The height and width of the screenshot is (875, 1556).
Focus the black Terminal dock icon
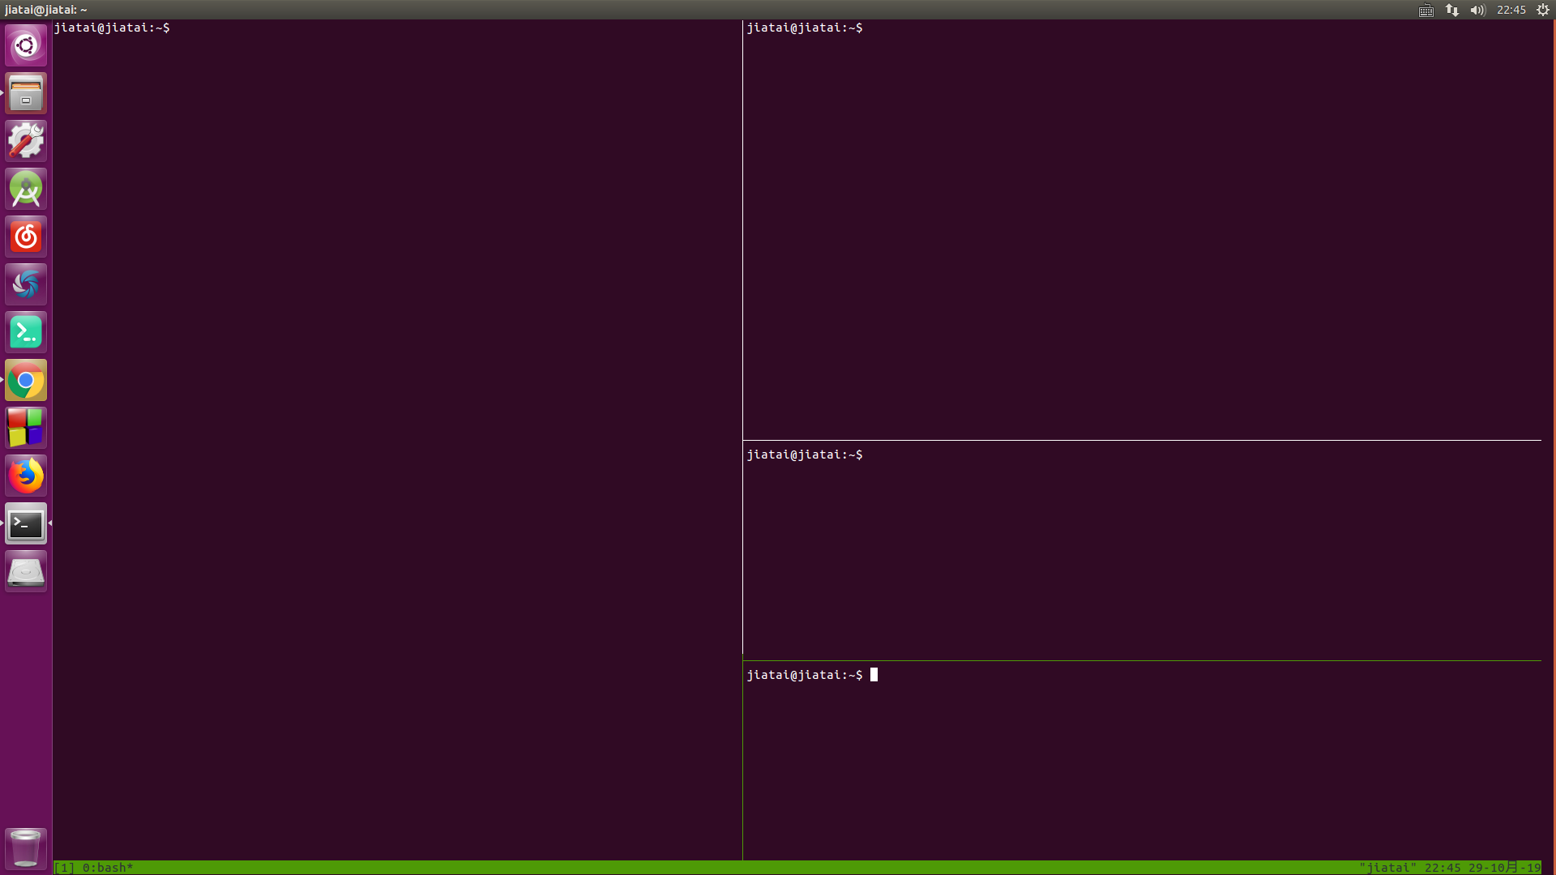[26, 524]
